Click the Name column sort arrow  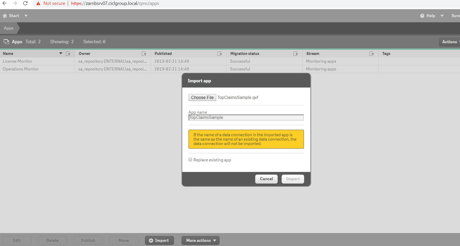[61, 53]
